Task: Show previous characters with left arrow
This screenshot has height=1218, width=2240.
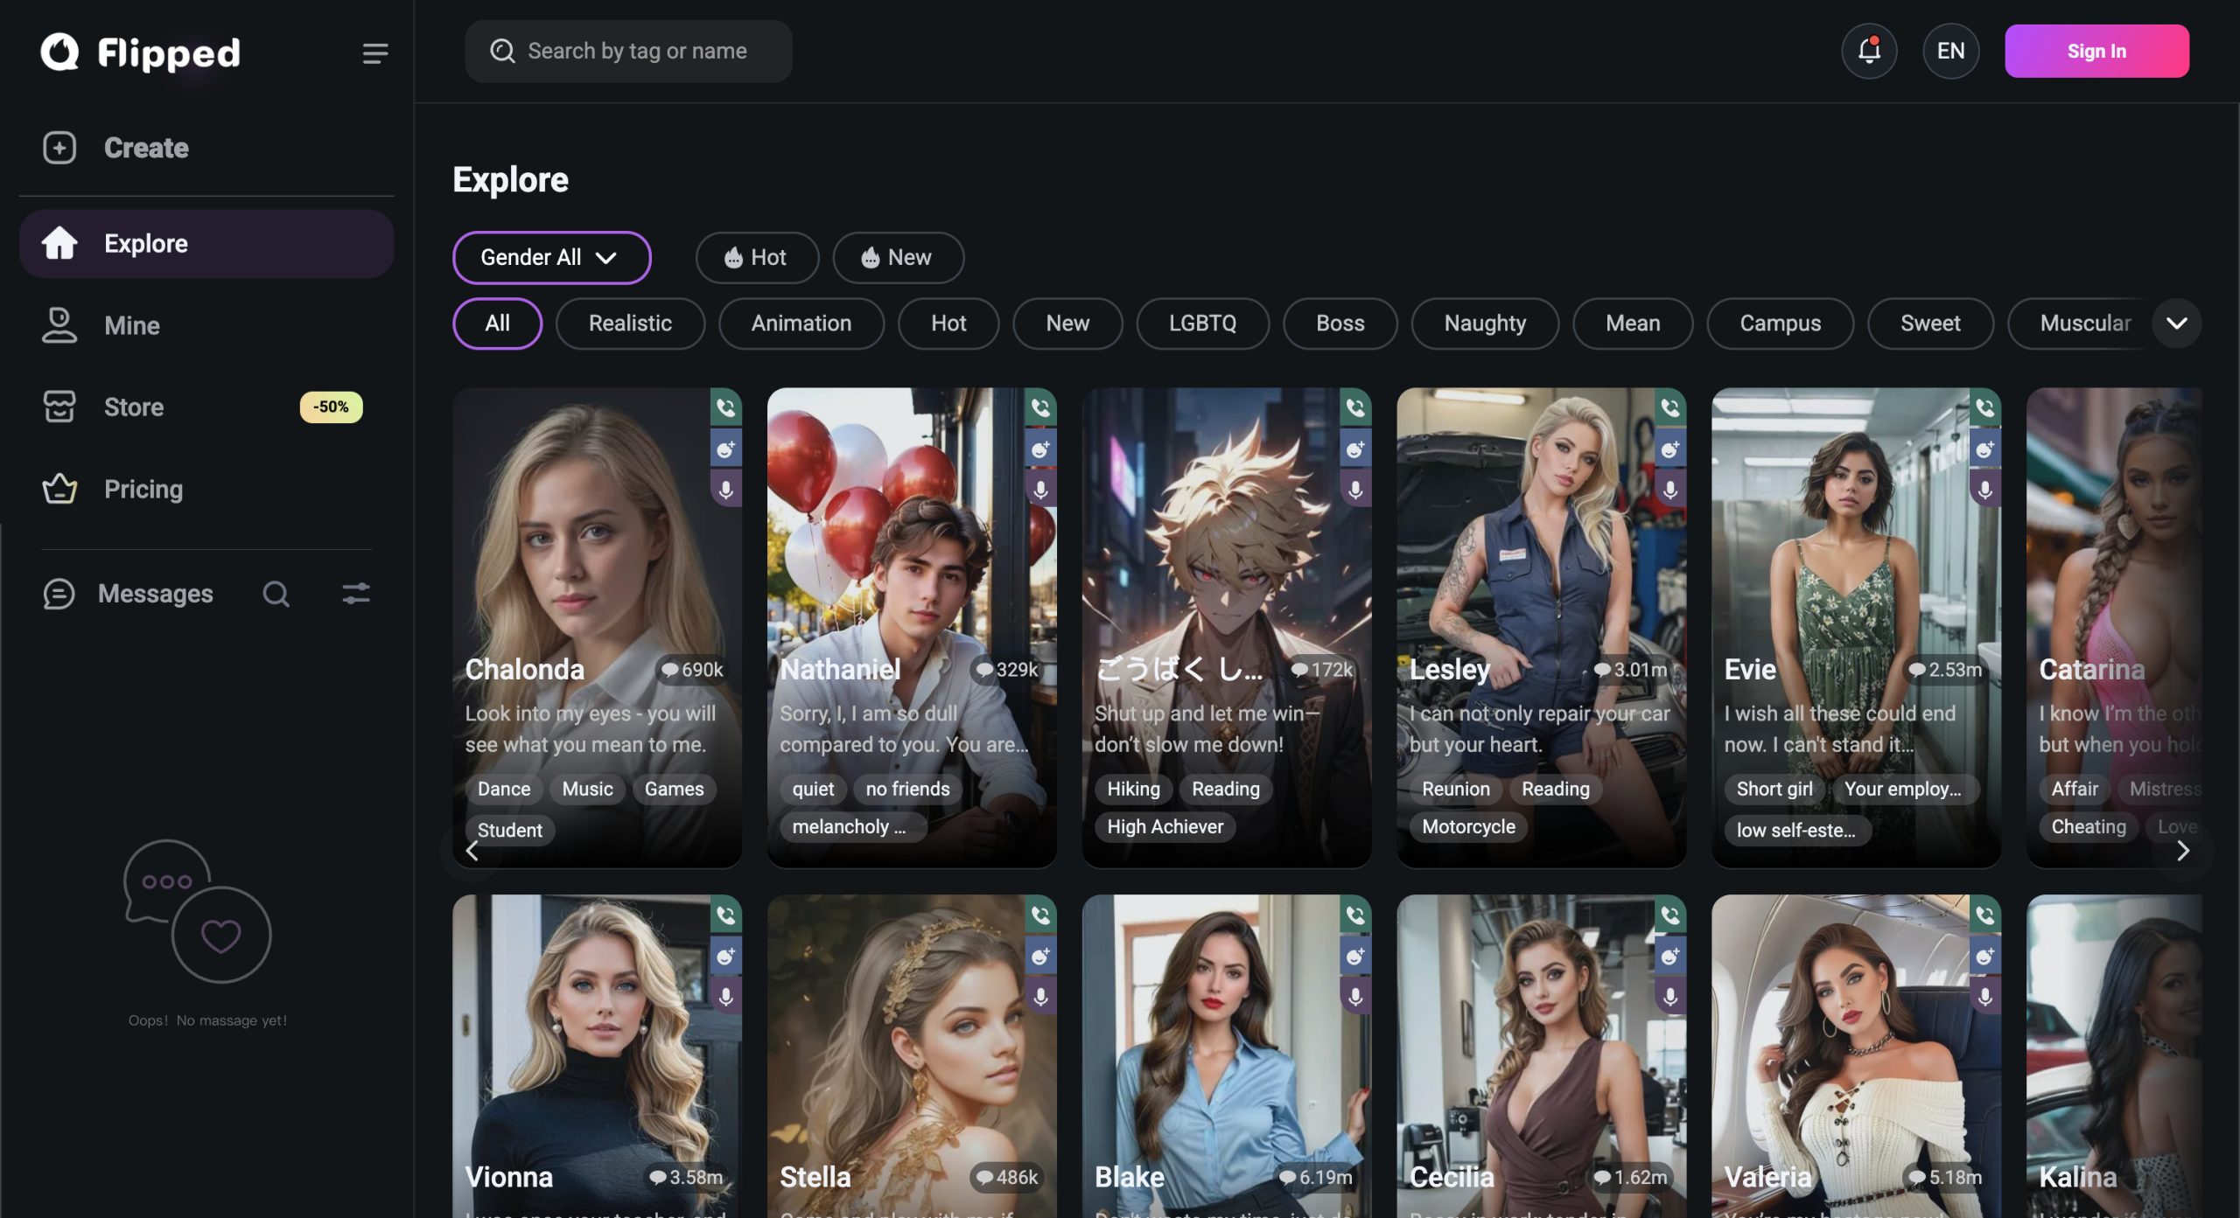Action: (x=472, y=851)
